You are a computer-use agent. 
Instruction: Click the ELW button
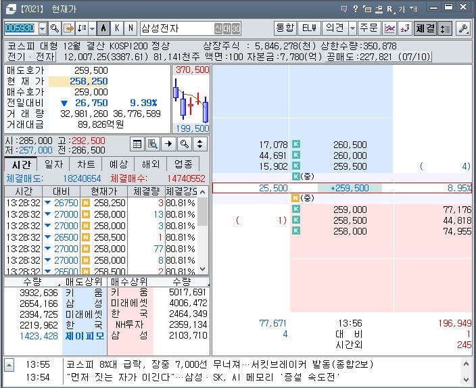point(309,28)
